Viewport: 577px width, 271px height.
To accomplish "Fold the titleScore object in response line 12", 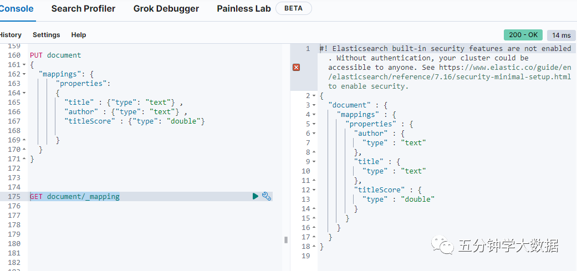I will (x=314, y=190).
